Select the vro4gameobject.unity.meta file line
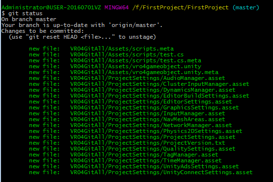Screen dimensions: 273x182 point(123,72)
